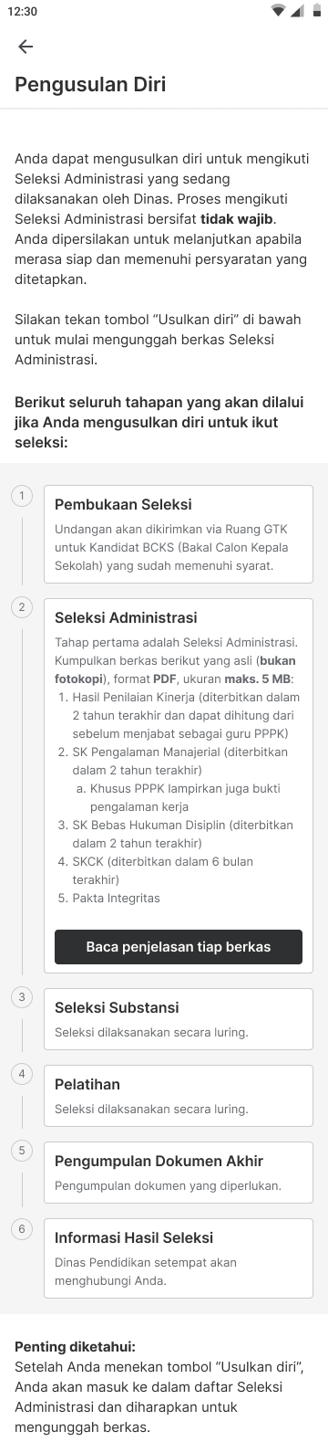
Task: Select step number 4 circle
Action: (22, 1074)
